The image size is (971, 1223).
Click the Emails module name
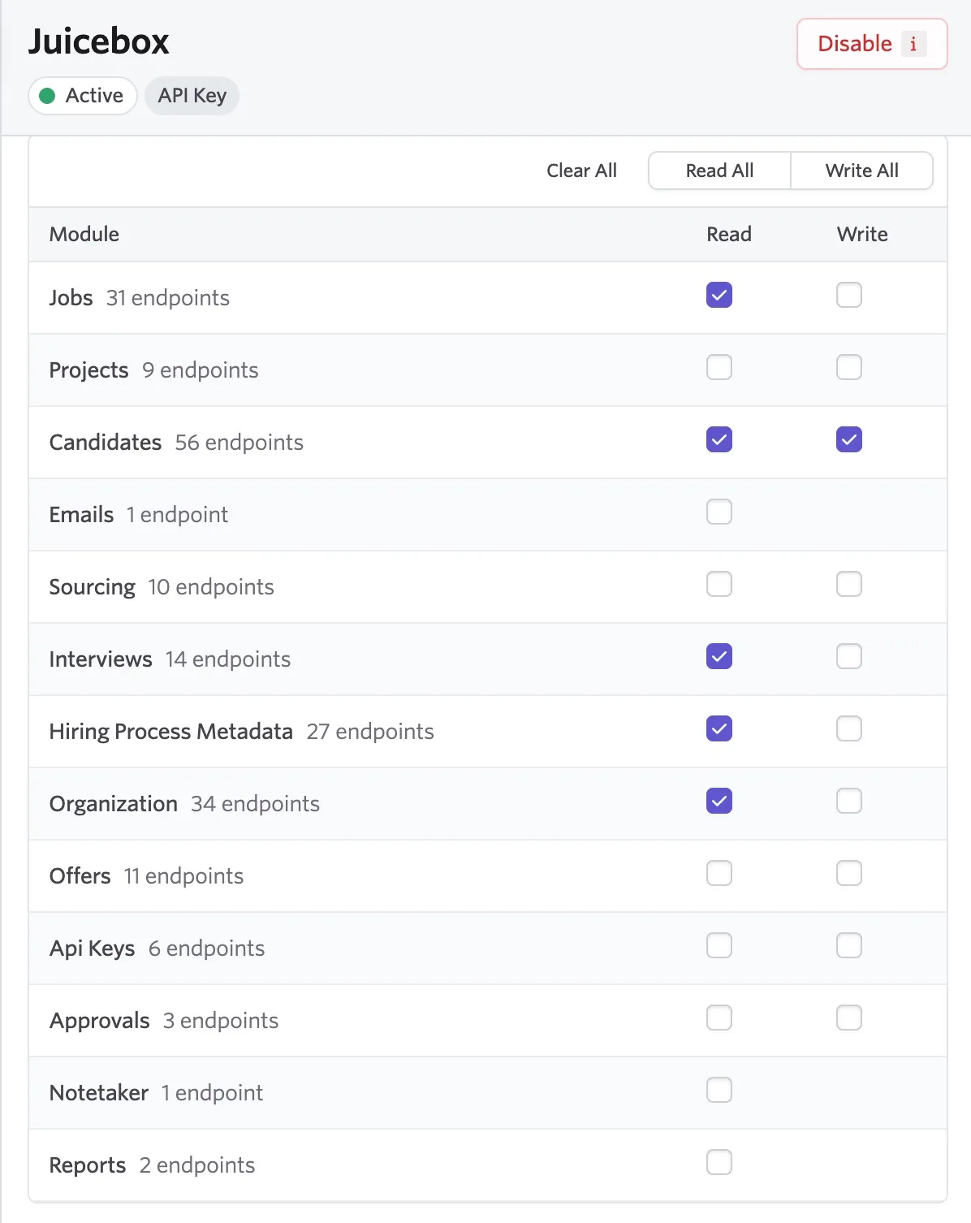point(81,515)
